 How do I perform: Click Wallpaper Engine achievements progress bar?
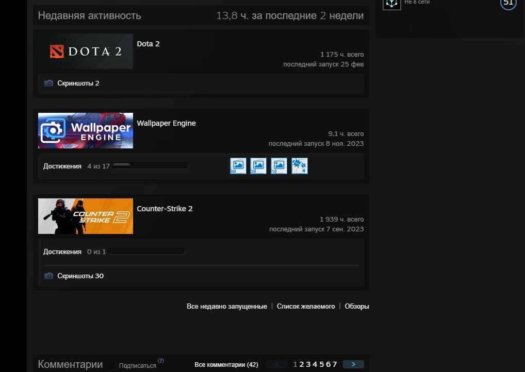pos(151,165)
